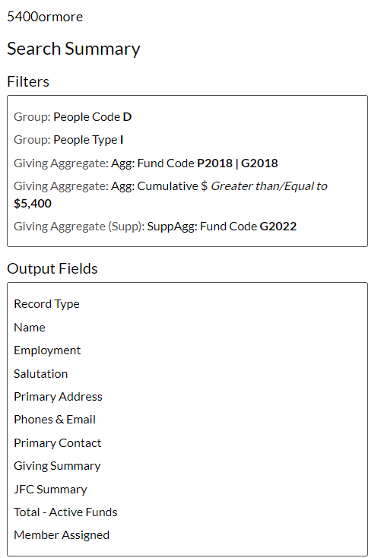Click the 5400ormore search title

[x=45, y=17]
